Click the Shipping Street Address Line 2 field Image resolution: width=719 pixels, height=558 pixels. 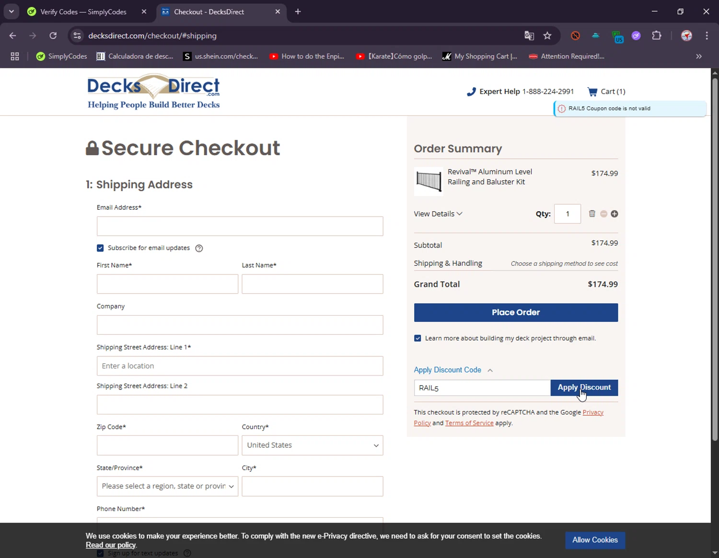240,405
